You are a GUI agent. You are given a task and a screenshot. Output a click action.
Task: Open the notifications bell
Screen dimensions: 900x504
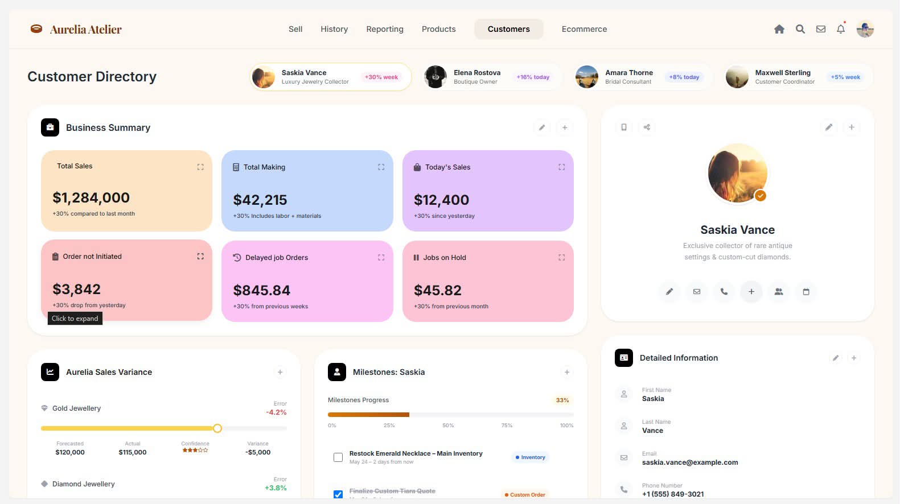point(841,29)
